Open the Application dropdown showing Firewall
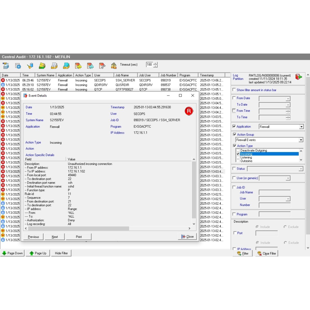310x310 pixels. click(301, 127)
